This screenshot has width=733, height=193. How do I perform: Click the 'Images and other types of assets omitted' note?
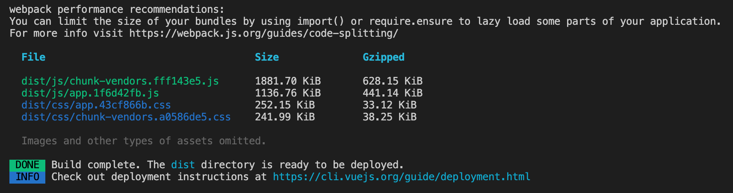coord(144,141)
